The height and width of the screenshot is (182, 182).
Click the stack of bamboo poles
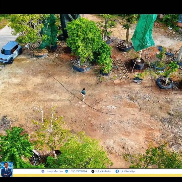(121, 67)
